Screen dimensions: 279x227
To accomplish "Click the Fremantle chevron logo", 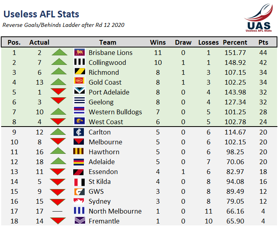I will coord(80,220).
